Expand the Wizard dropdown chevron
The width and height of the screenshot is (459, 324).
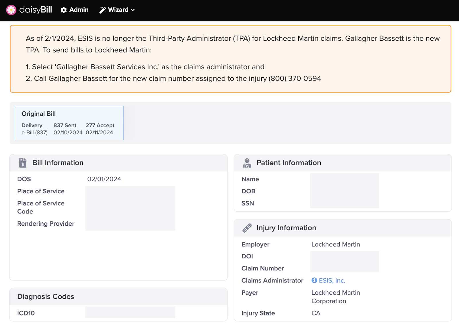(x=133, y=10)
